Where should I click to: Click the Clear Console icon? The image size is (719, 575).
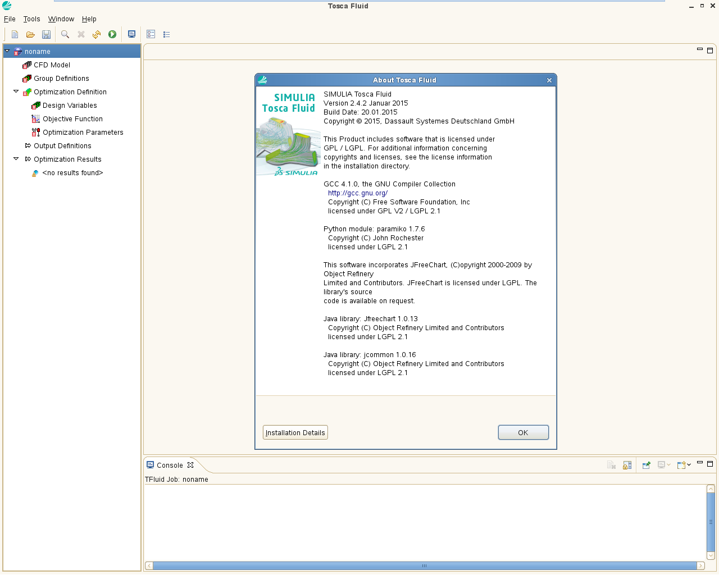(612, 465)
